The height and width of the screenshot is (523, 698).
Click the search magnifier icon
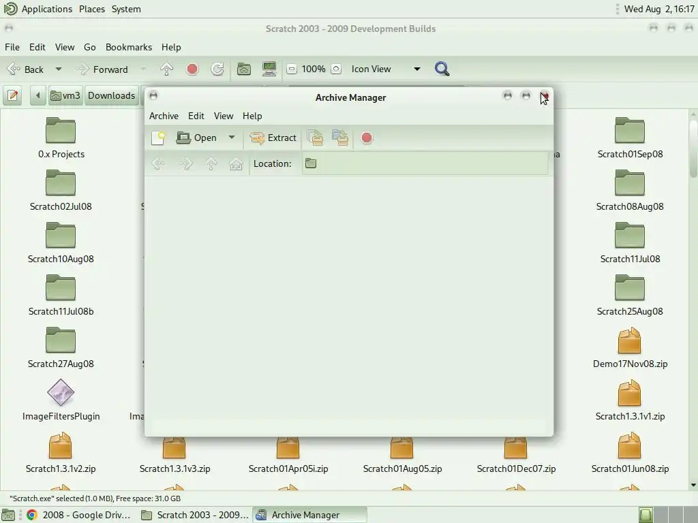tap(442, 69)
